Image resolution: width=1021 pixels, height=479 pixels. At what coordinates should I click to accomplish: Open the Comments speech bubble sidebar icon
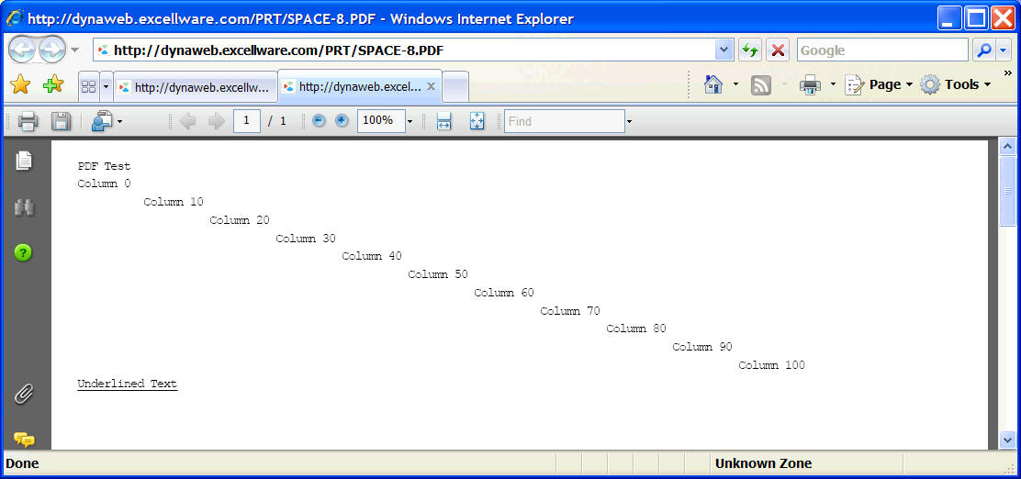coord(24,440)
